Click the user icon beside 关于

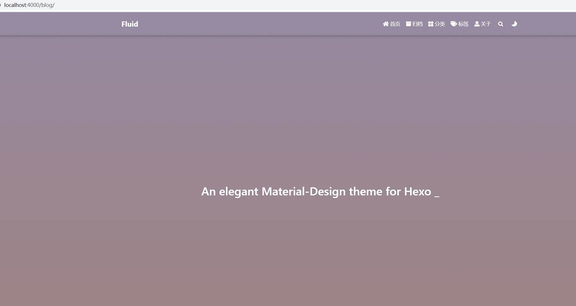[477, 24]
